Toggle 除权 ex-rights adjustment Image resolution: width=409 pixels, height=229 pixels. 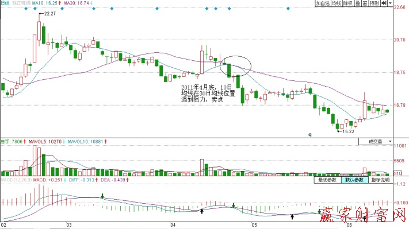pyautogui.click(x=348, y=3)
